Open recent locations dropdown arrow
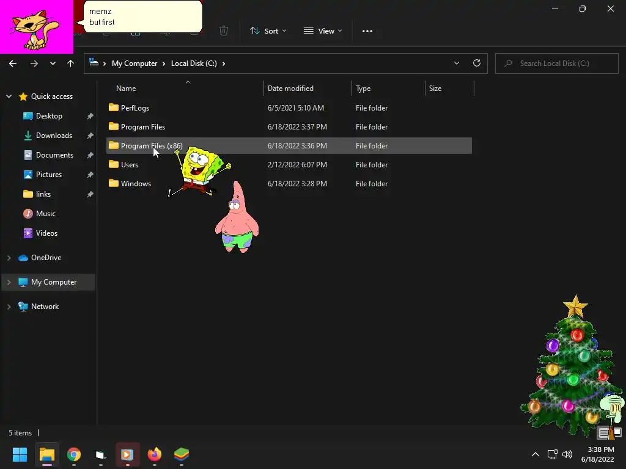 53,64
